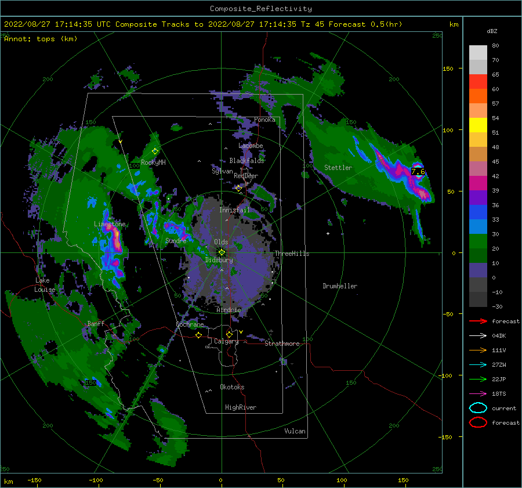Click the Airdrie town label
Viewport: 522px width, 488px height.
(x=229, y=310)
